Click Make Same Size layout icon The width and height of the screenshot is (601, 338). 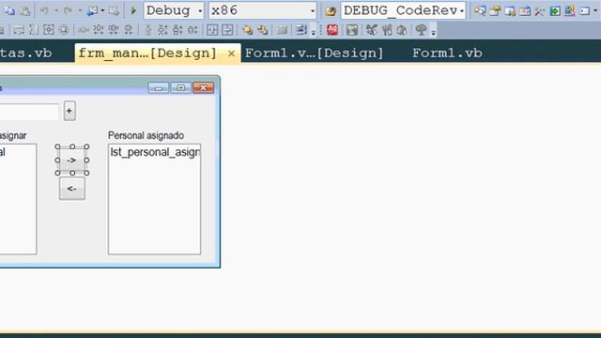(48, 30)
